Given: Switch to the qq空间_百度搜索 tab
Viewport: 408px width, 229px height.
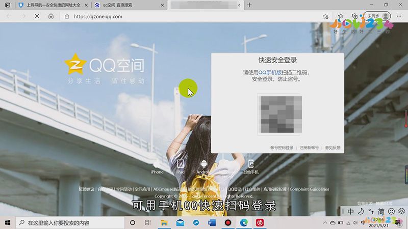Looking at the screenshot, I should [130, 5].
